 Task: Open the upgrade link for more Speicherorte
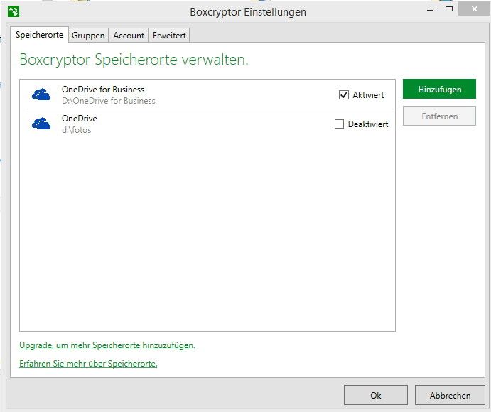click(107, 345)
